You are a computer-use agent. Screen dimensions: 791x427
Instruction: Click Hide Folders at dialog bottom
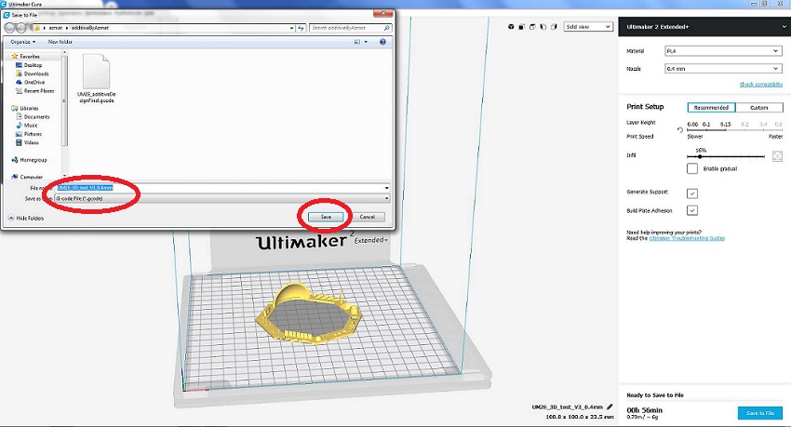[x=26, y=219]
